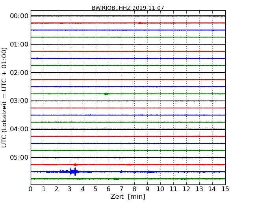The height and width of the screenshot is (205, 256).
Task: Click the x-axis label Zeit [min]
Action: click(x=128, y=196)
